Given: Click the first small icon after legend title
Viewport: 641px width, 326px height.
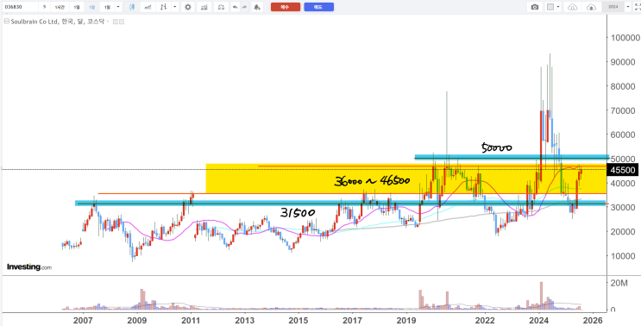Looking at the screenshot, I should point(116,22).
